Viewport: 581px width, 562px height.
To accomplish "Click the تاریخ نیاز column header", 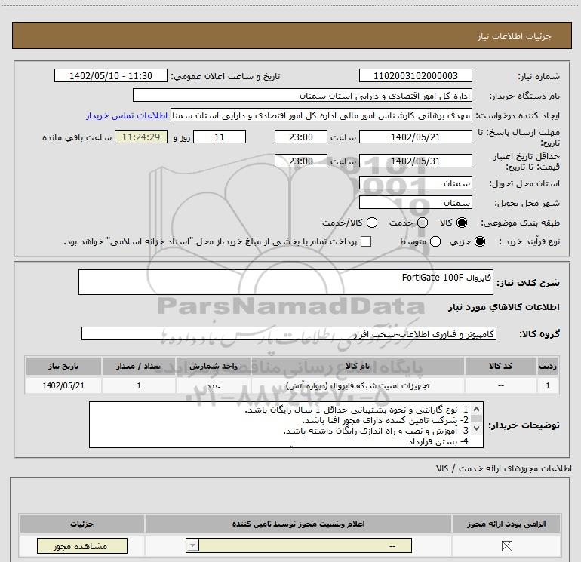I will pos(63,366).
